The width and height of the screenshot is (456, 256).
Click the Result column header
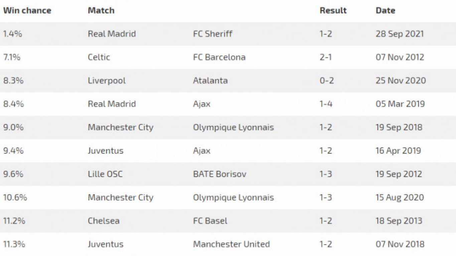pos(333,11)
